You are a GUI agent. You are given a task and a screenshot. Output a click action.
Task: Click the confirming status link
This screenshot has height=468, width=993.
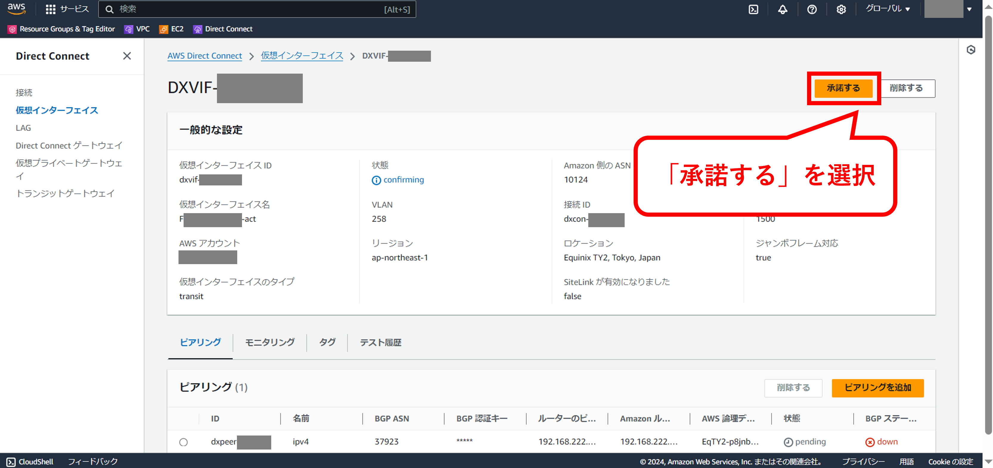(404, 180)
